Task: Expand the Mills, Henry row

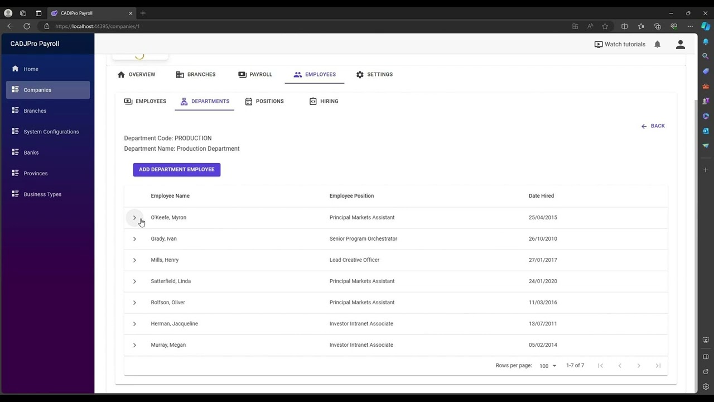Action: (134, 260)
